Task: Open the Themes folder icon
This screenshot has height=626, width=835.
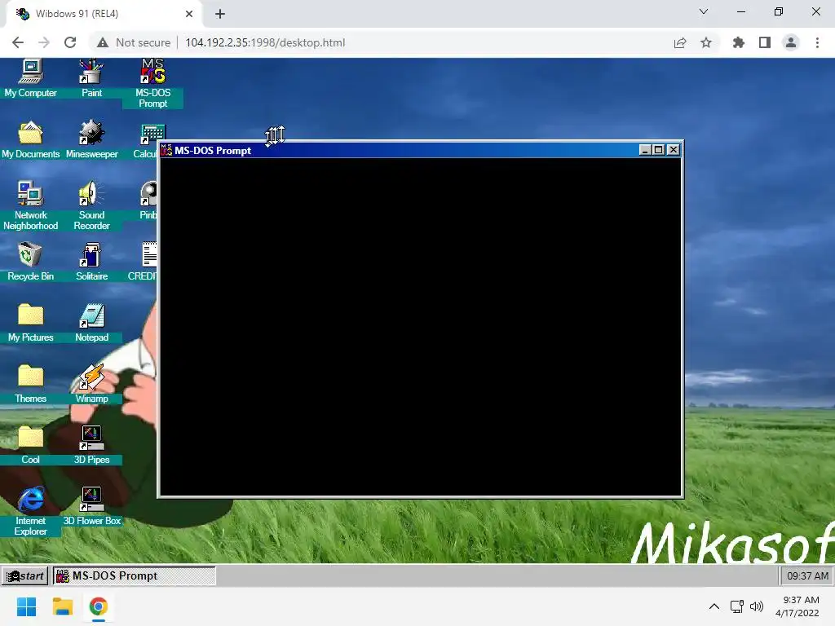Action: [30, 384]
